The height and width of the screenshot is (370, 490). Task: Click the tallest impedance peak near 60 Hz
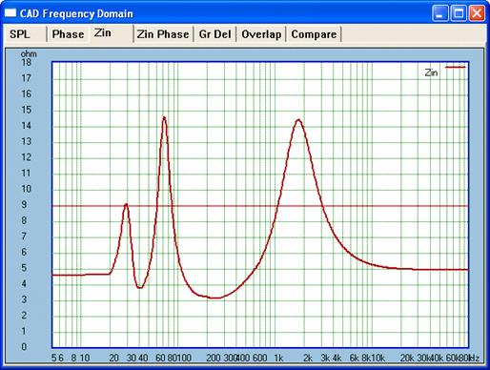[x=164, y=117]
